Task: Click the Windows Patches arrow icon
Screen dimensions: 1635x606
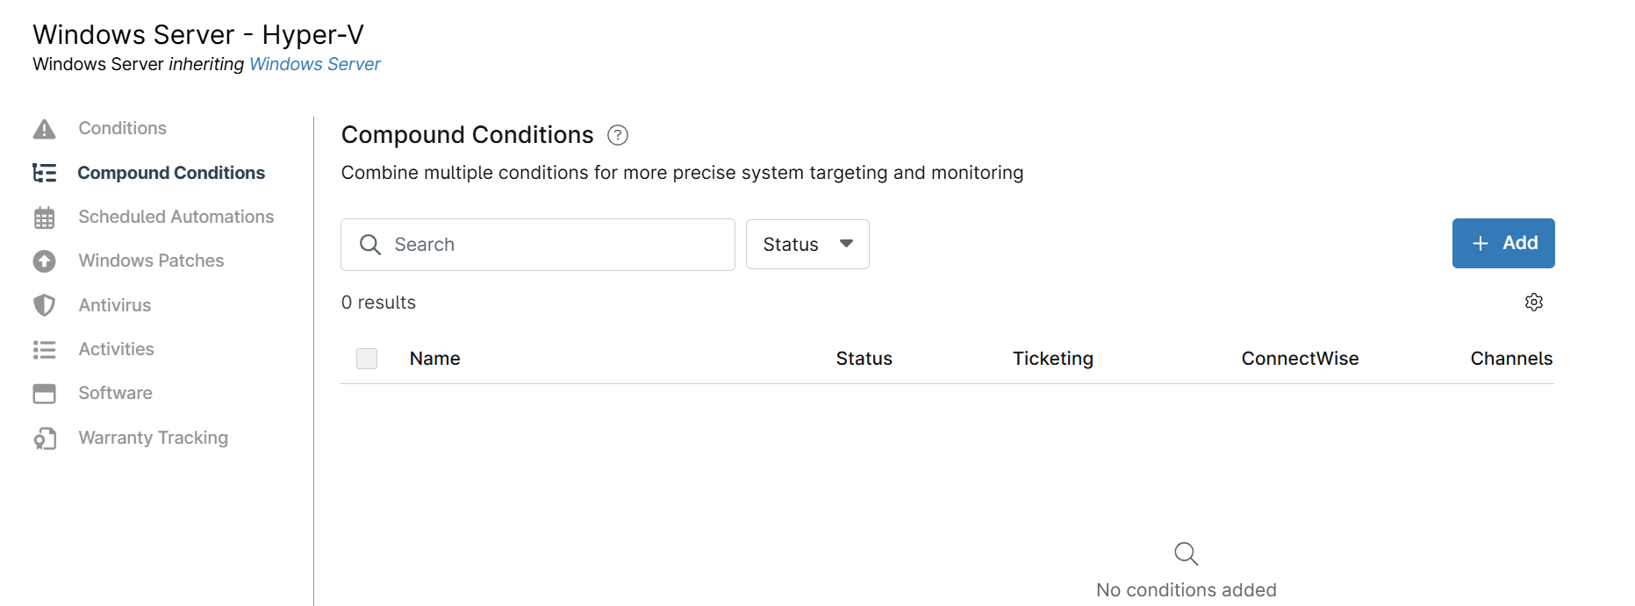Action: pos(44,261)
